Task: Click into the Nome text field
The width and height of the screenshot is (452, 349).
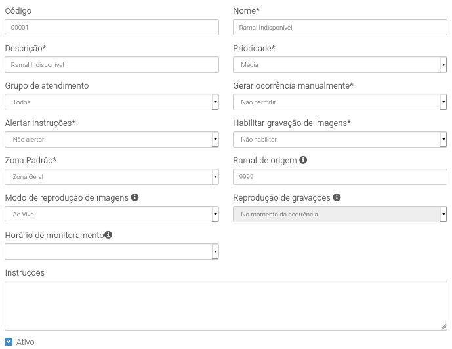Action: click(340, 28)
